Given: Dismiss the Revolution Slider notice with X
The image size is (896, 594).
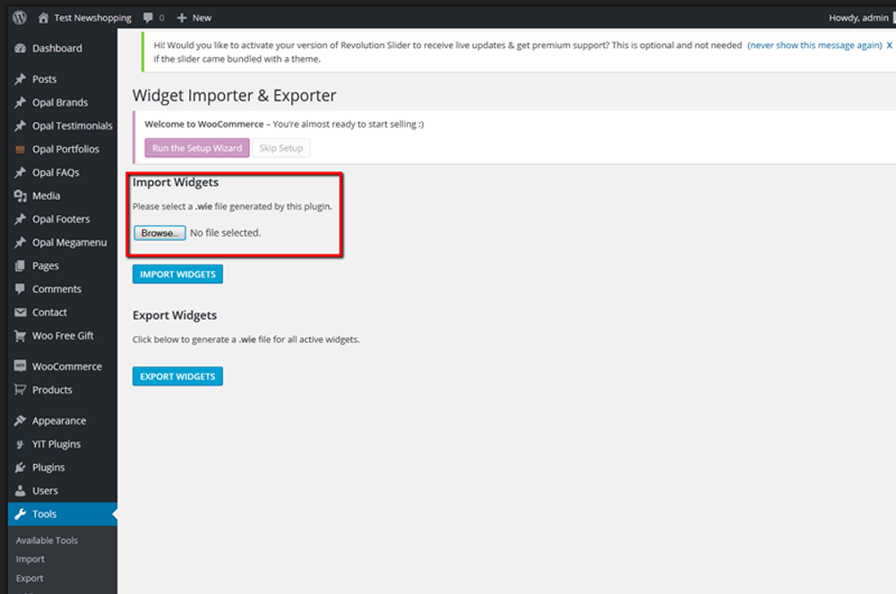Looking at the screenshot, I should pos(889,45).
